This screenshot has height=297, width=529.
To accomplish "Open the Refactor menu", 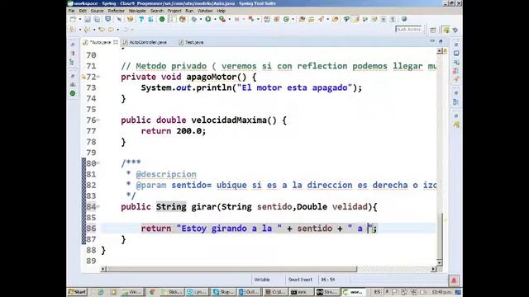I will click(117, 11).
